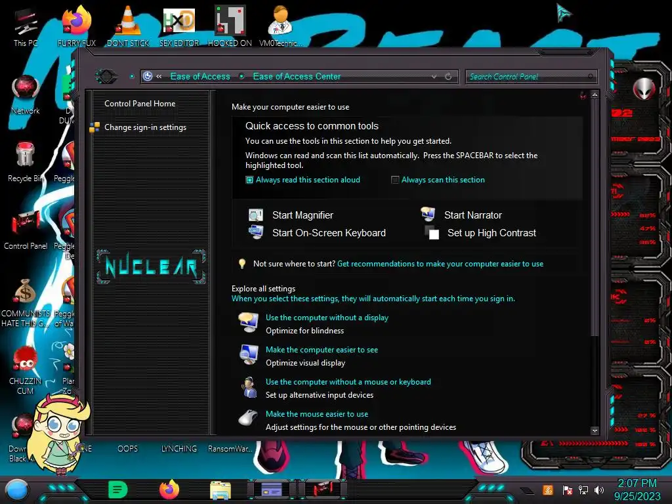672x504 pixels.
Task: Launch Start Narrator
Action: coord(472,215)
